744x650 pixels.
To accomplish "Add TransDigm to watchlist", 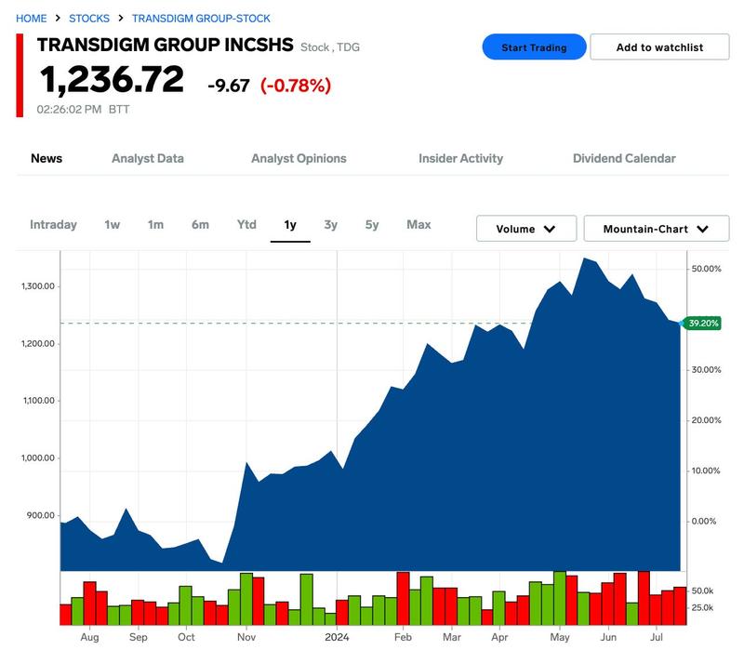I will click(x=659, y=47).
